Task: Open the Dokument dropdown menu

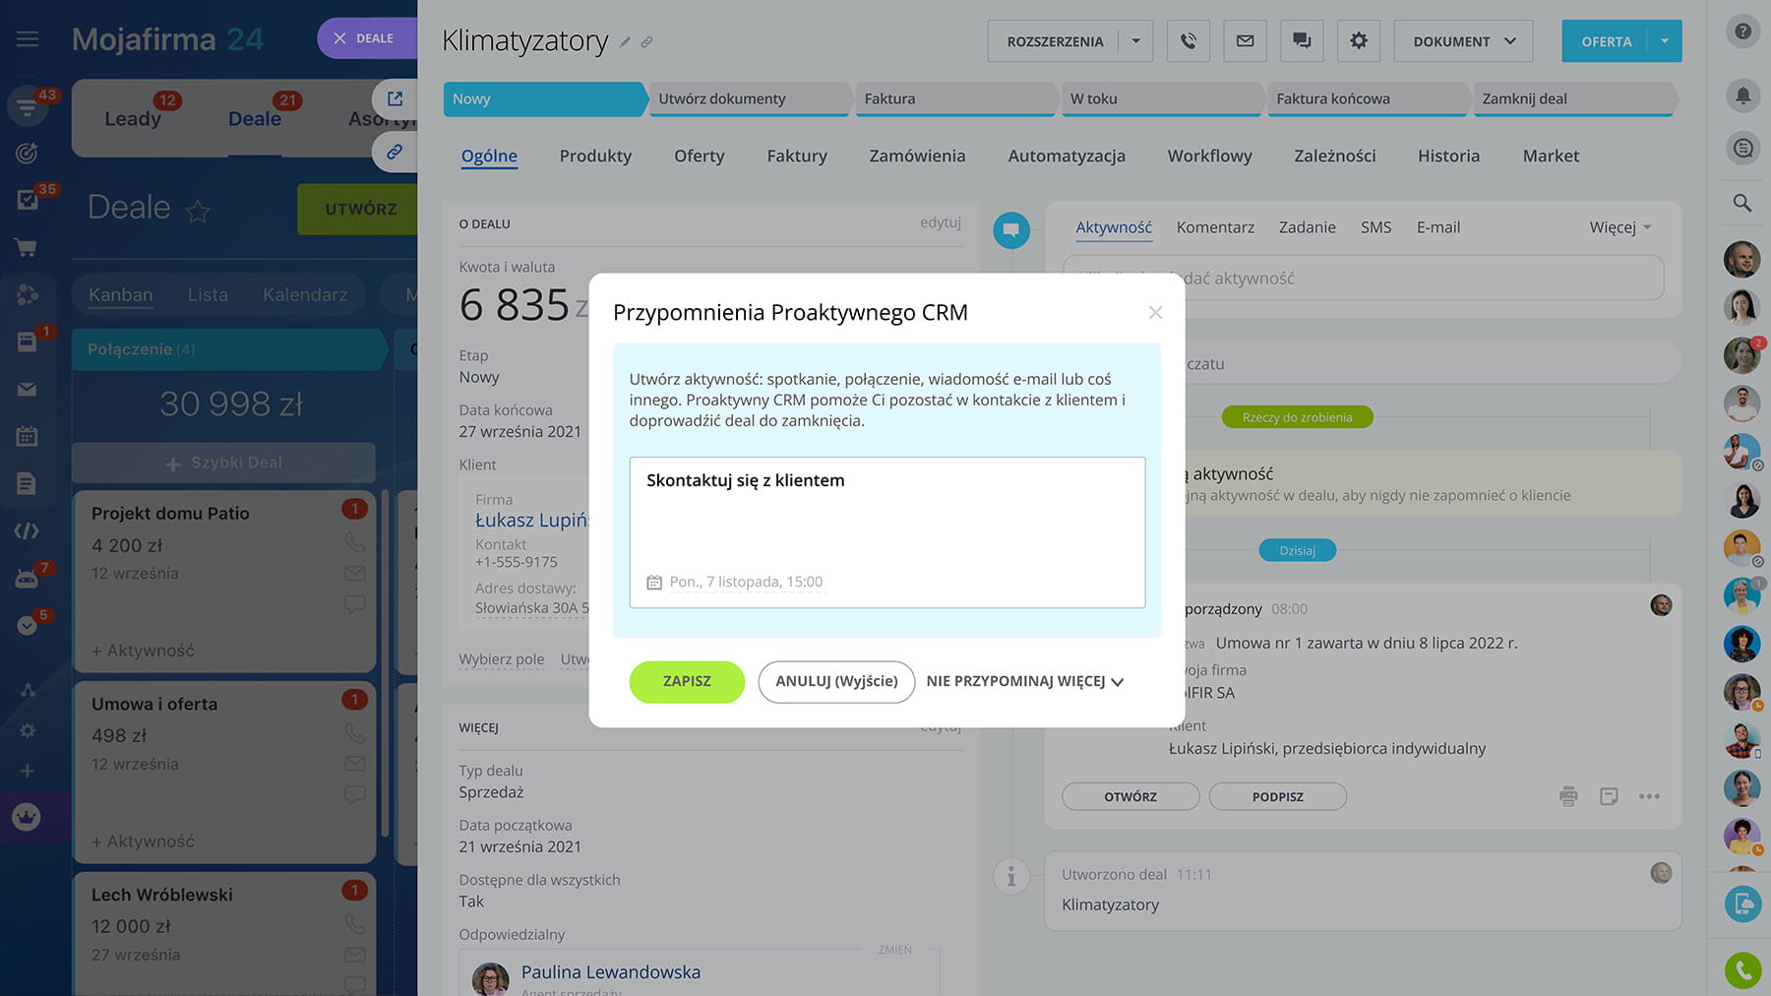Action: (x=1463, y=41)
